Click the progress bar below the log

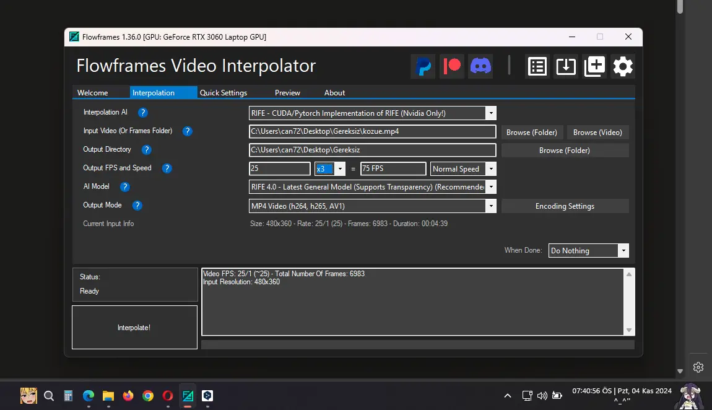tap(418, 344)
